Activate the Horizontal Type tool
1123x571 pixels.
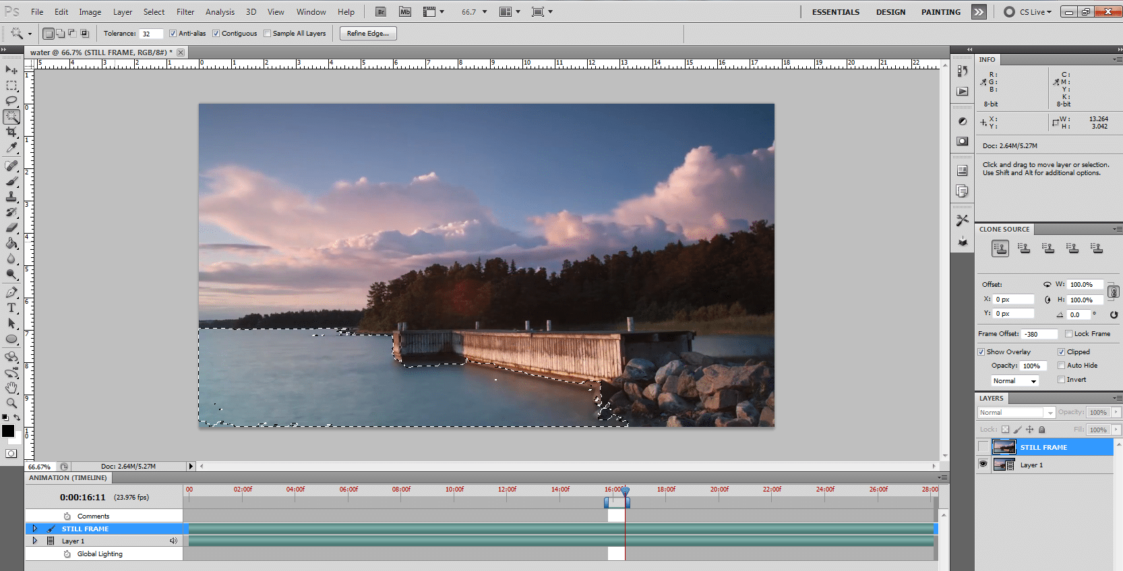pos(11,308)
